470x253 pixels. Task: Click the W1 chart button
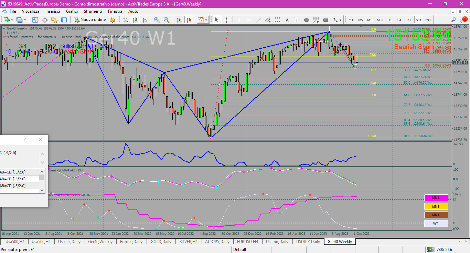click(x=436, y=224)
